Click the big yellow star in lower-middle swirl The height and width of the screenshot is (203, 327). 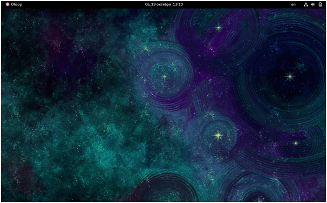coord(219,135)
